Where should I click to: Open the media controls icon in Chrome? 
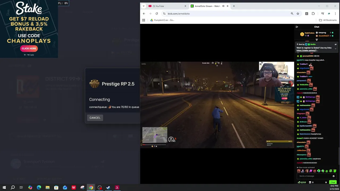pos(322,14)
